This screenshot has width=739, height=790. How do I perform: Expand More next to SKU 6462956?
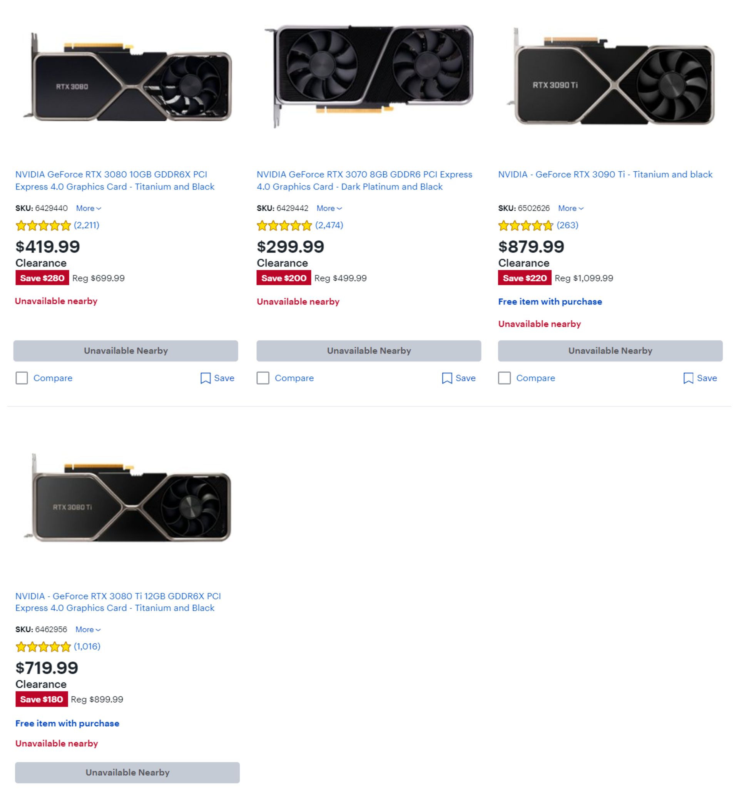coord(88,629)
